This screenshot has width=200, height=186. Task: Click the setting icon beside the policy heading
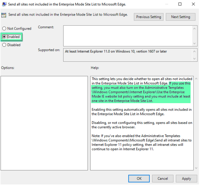(x=4, y=15)
